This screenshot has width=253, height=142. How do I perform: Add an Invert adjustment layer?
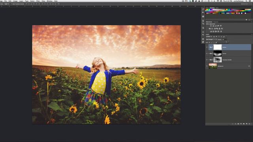tap(211, 32)
